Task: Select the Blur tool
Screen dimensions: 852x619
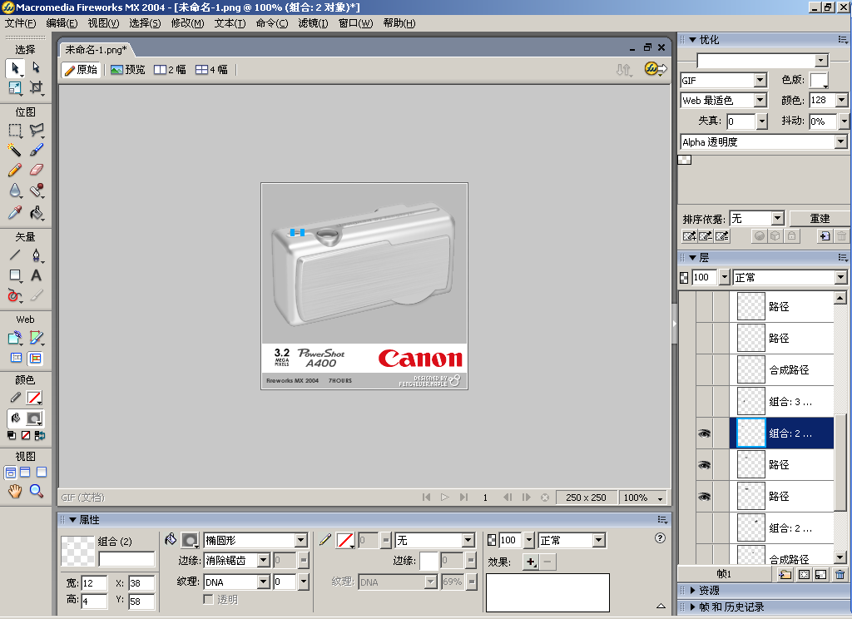Action: pyautogui.click(x=15, y=191)
